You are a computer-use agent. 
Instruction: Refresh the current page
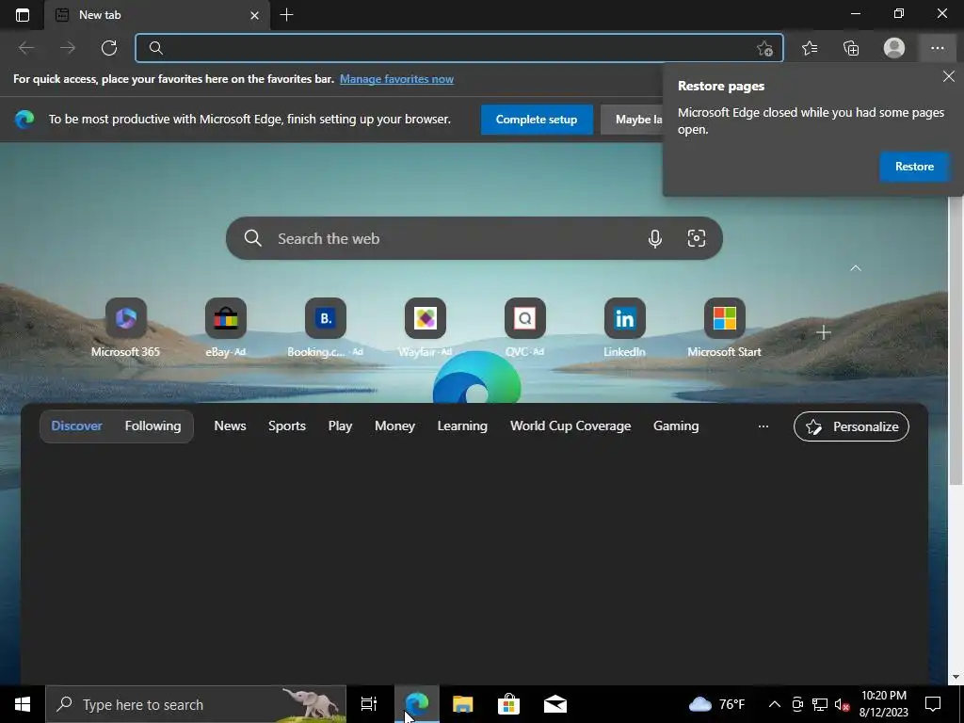(109, 48)
